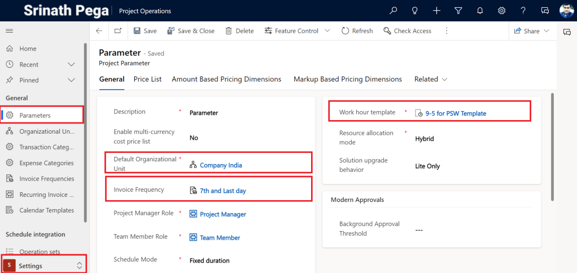Click the lightbulb assistant icon
This screenshot has width=577, height=273.
[x=415, y=11]
